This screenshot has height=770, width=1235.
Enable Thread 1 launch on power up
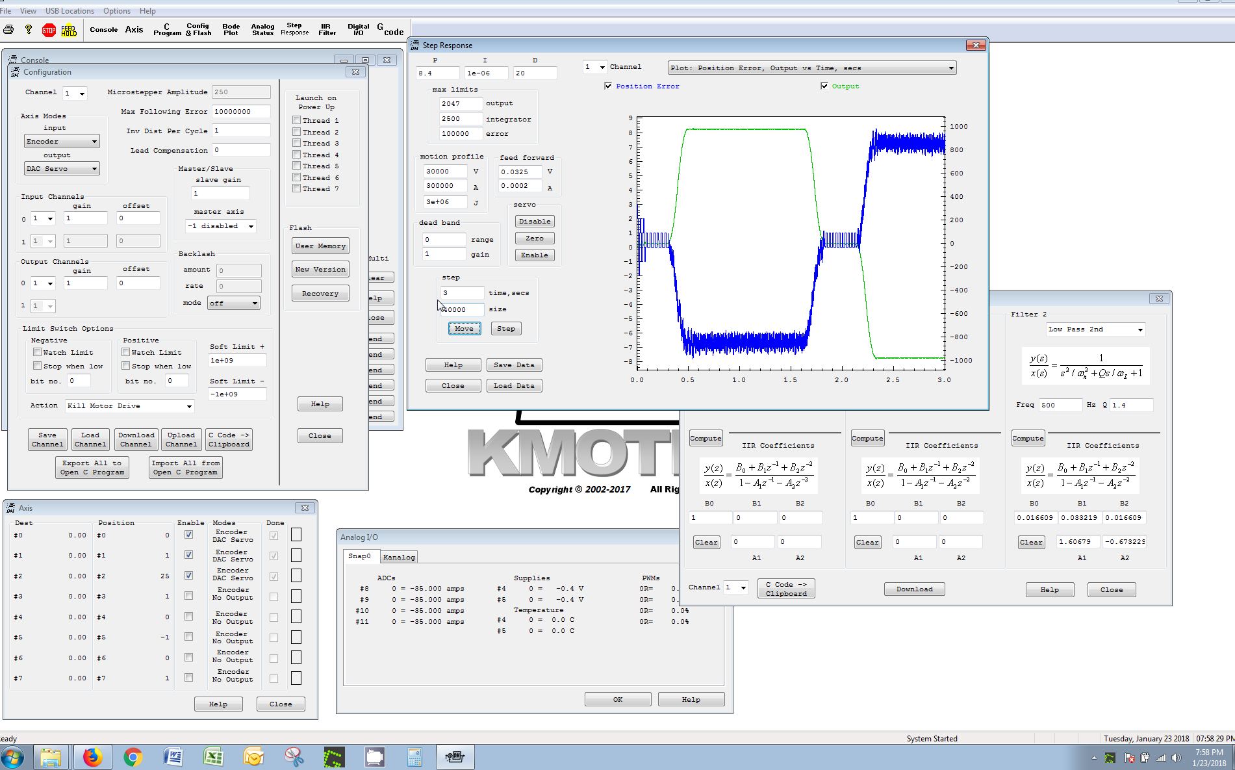[296, 120]
